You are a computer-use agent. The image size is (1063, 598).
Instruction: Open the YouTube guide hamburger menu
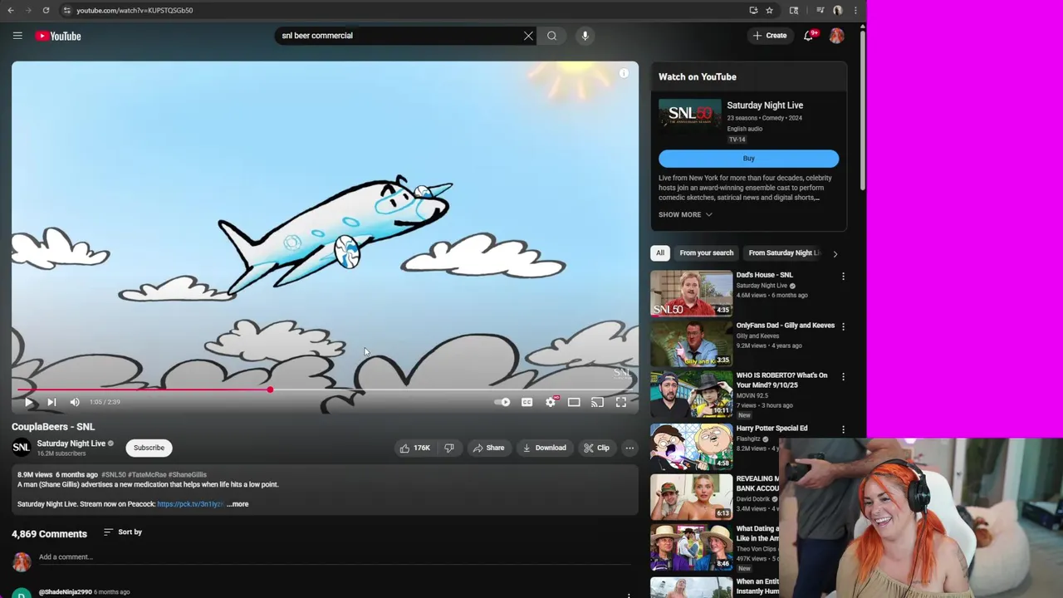[17, 36]
